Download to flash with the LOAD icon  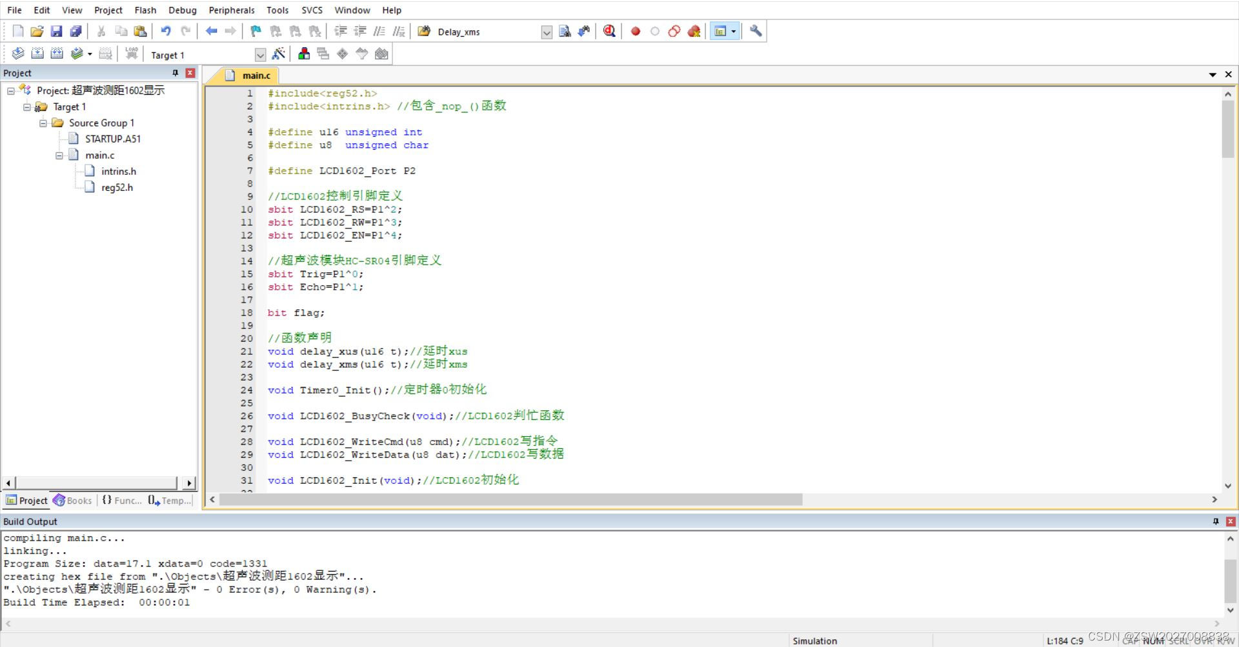tap(132, 54)
